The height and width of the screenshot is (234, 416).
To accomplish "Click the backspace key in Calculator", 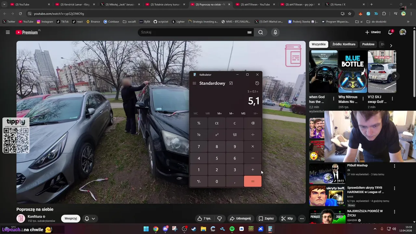I will (253, 123).
